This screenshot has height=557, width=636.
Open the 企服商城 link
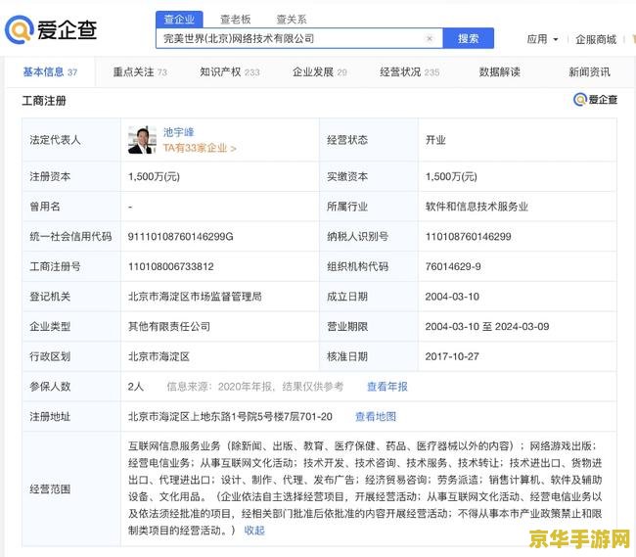pos(596,39)
